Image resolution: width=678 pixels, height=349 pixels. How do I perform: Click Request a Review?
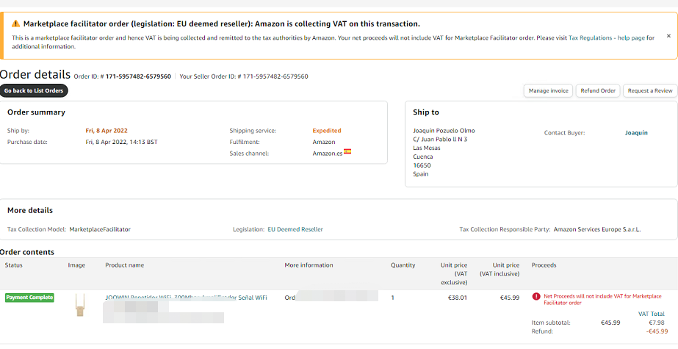(x=650, y=91)
